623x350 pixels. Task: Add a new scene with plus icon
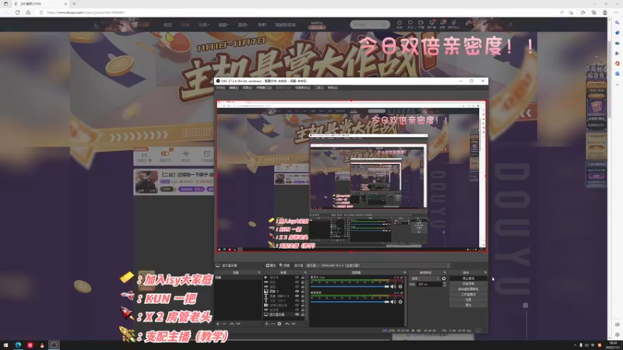218,324
